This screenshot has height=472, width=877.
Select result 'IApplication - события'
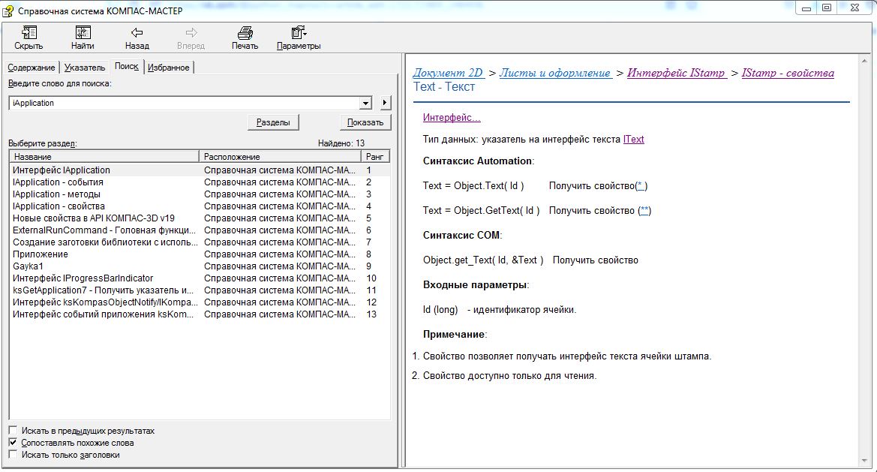point(200,182)
